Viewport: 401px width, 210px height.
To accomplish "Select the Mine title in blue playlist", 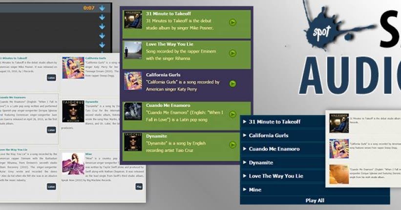I will tap(255, 190).
